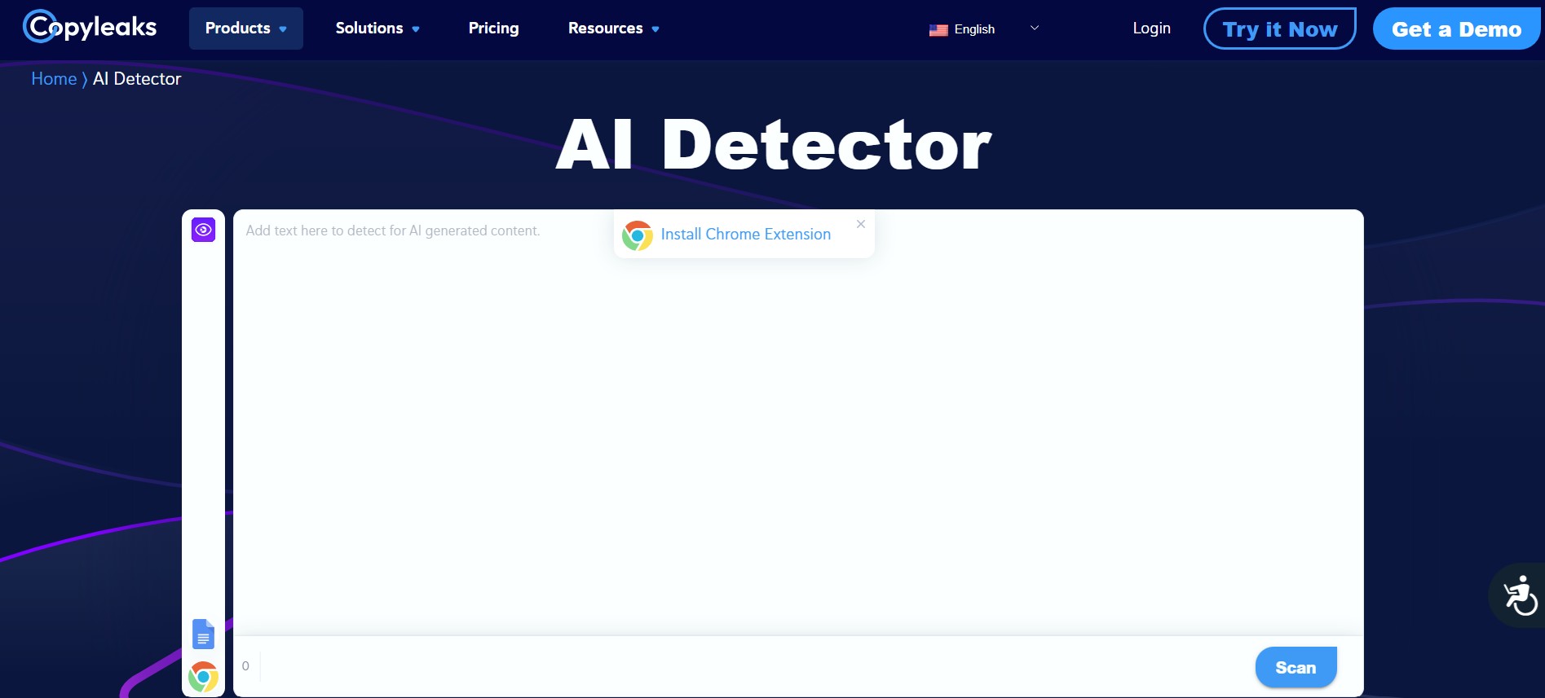Click the Google Docs icon in sidebar
Viewport: 1545px width, 698px height.
[x=203, y=634]
